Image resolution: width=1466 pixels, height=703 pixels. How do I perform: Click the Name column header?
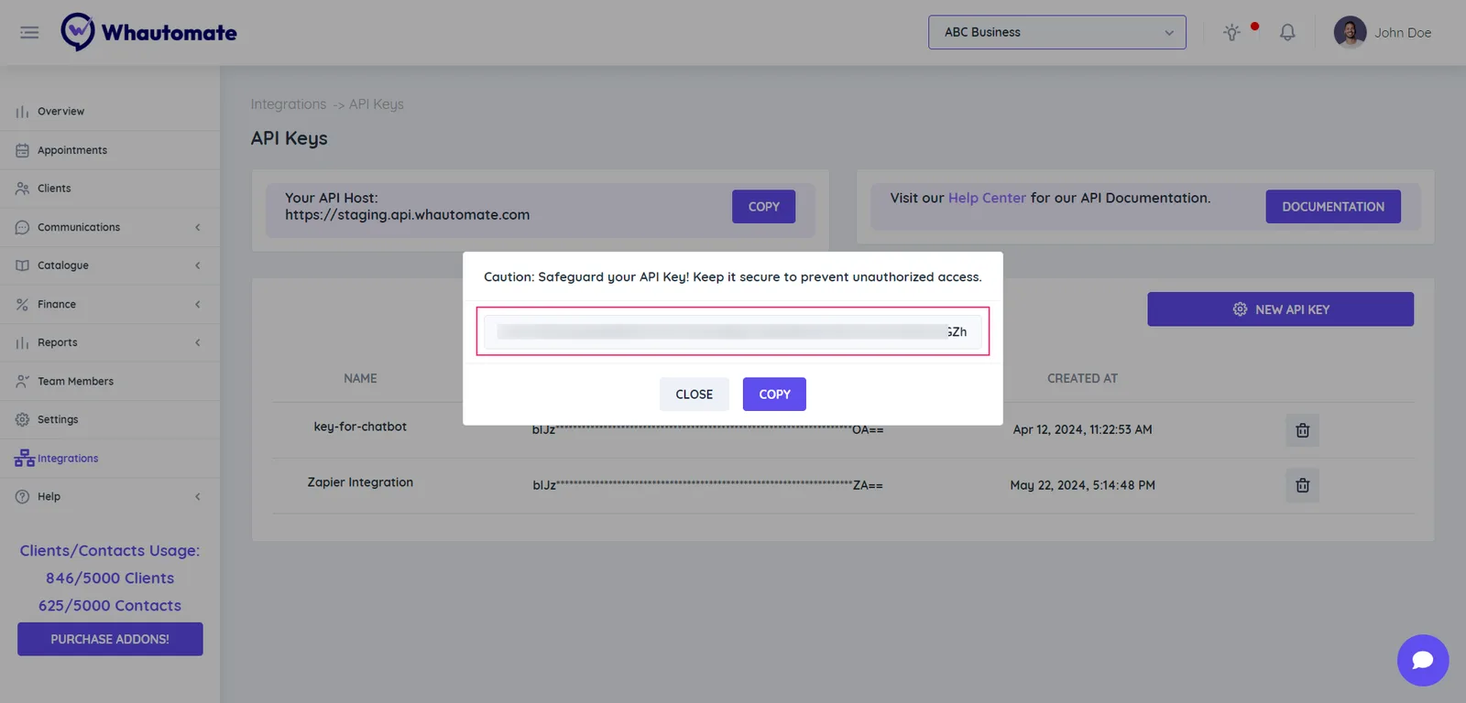(360, 378)
